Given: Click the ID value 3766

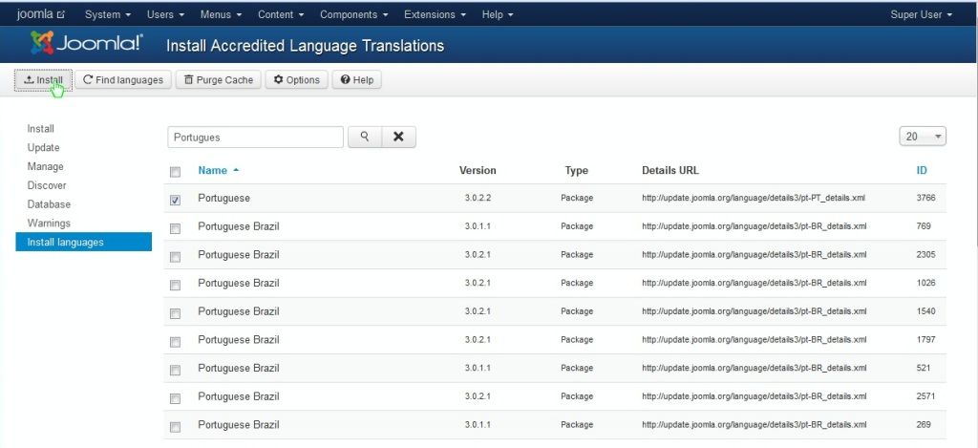Looking at the screenshot, I should coord(925,198).
